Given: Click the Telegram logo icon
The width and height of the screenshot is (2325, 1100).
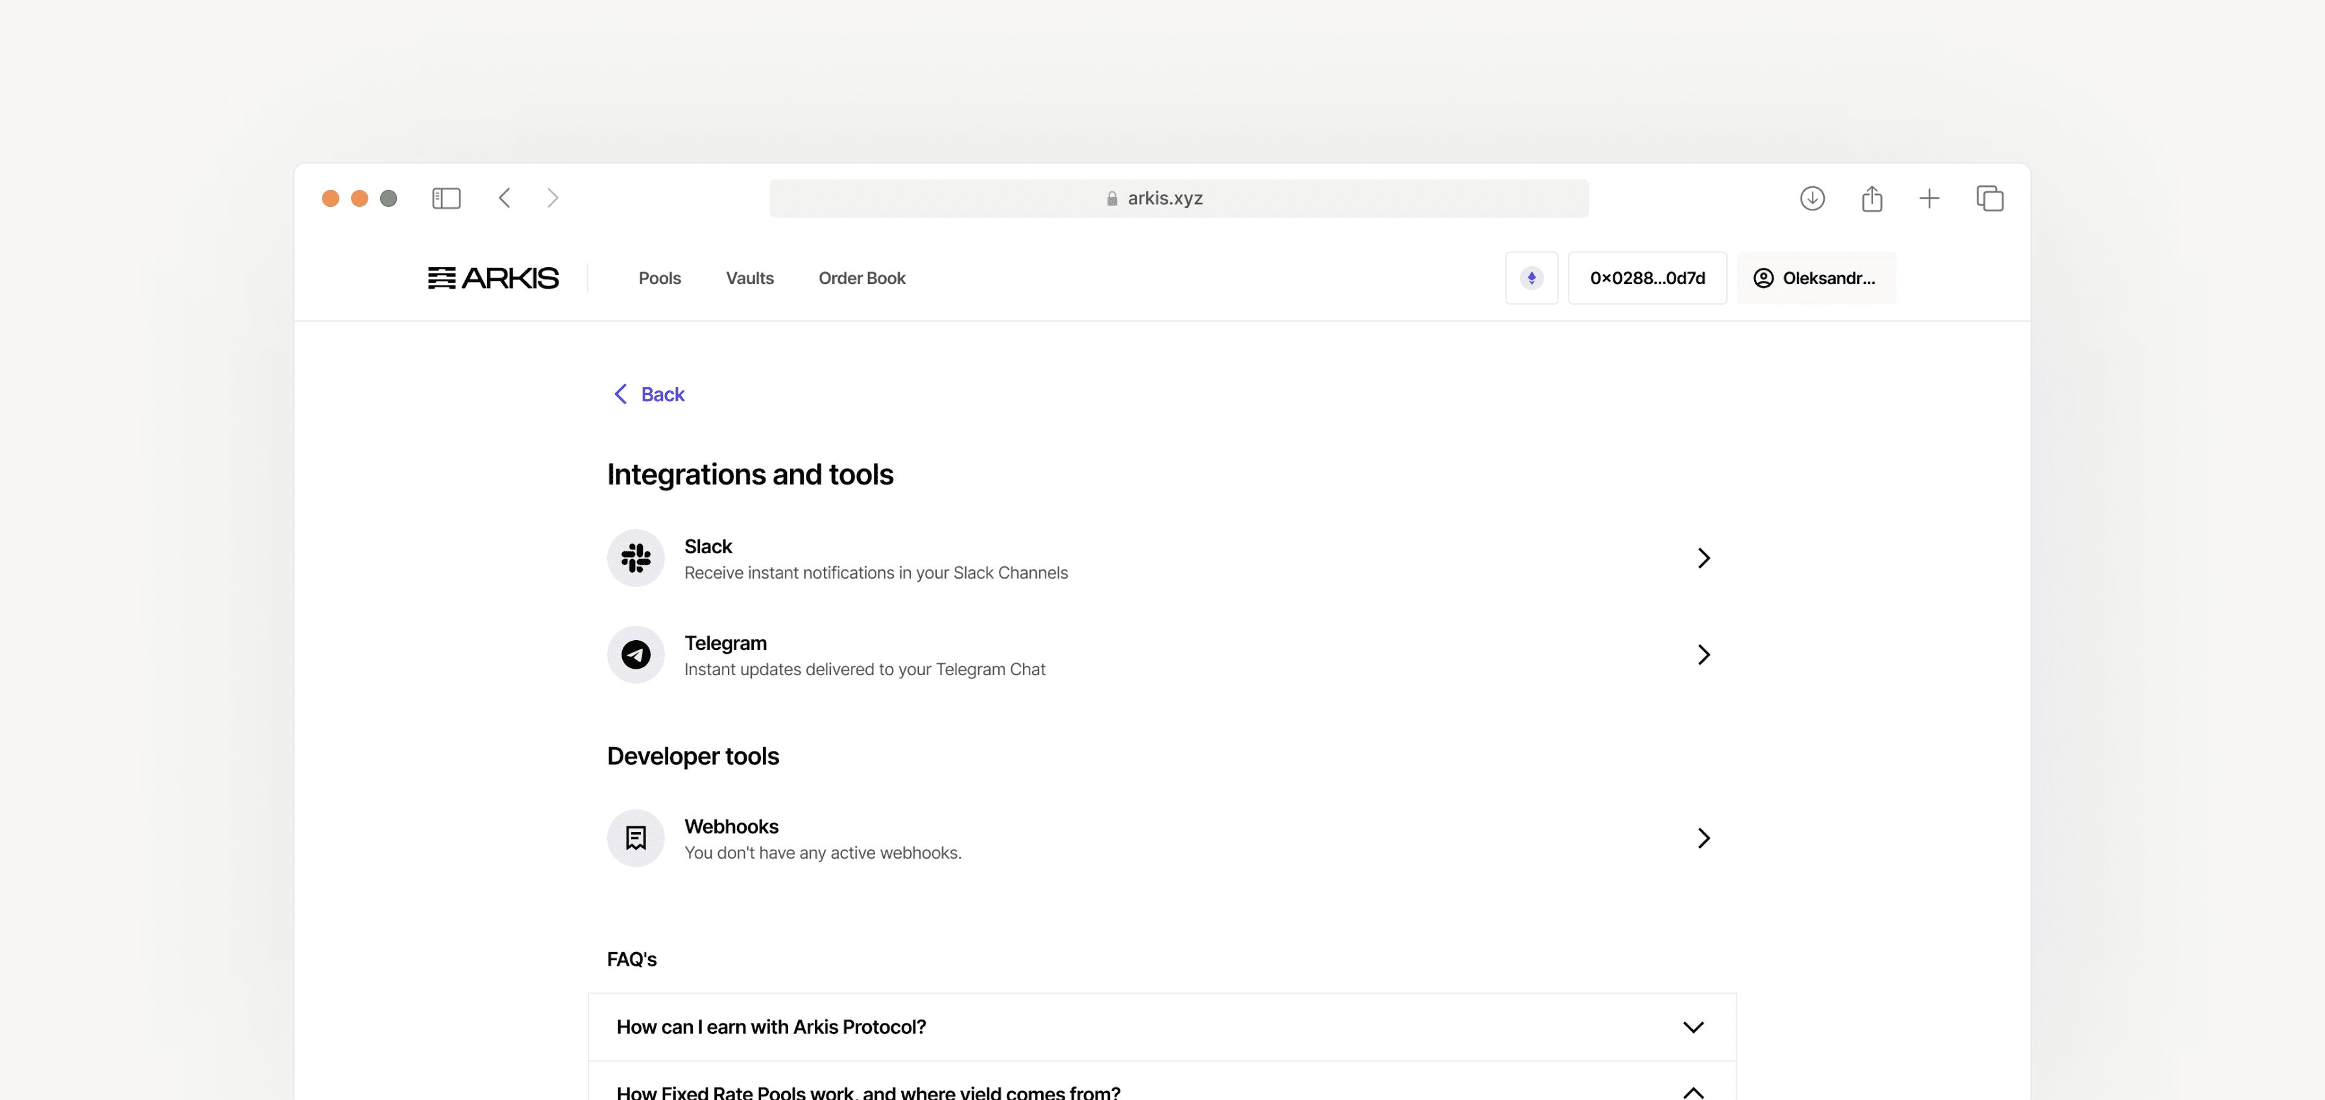Looking at the screenshot, I should coord(636,654).
